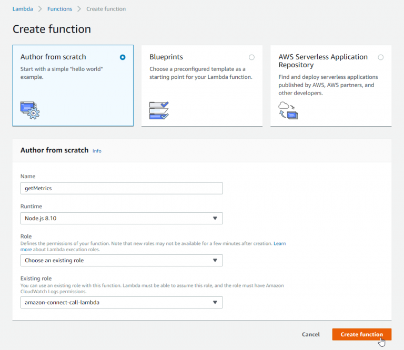Open the Existing role dropdown
The height and width of the screenshot is (350, 404).
click(x=121, y=302)
